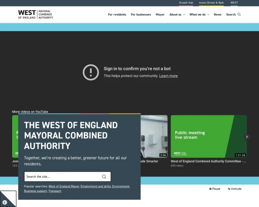Image resolution: width=259 pixels, height=207 pixels.
Task: Open the Mayor menu item
Action: pyautogui.click(x=160, y=15)
